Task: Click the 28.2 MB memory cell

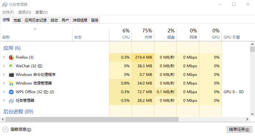Action: 143,100
